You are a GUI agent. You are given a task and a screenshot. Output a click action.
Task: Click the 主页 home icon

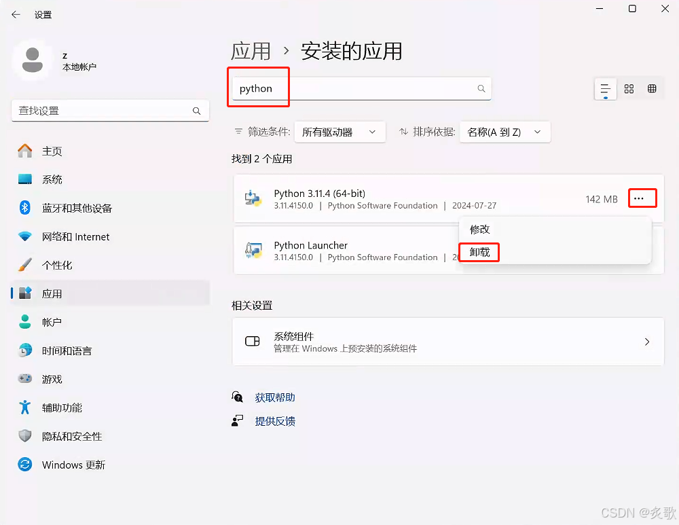[x=25, y=151]
